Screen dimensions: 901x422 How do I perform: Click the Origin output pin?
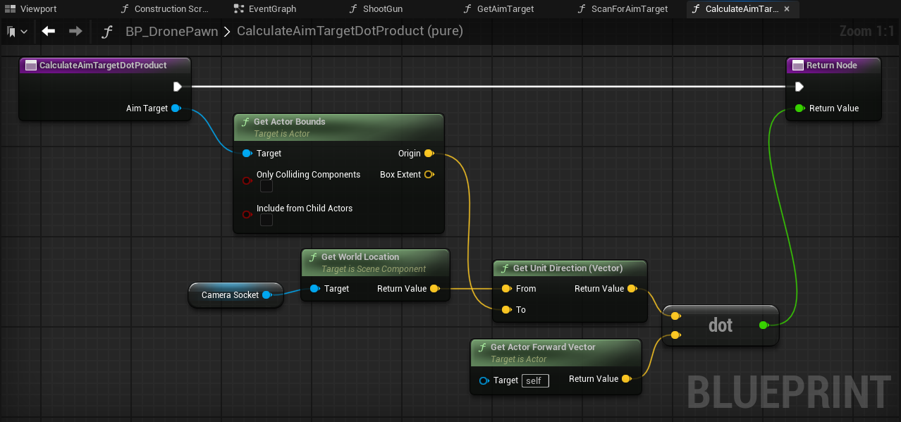point(429,153)
